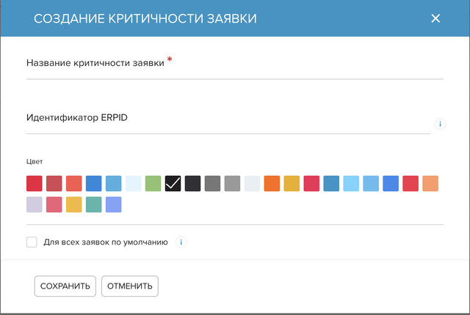The image size is (470, 315).
Task: Select the royal blue swatch left of the red one
Action: pyautogui.click(x=391, y=183)
